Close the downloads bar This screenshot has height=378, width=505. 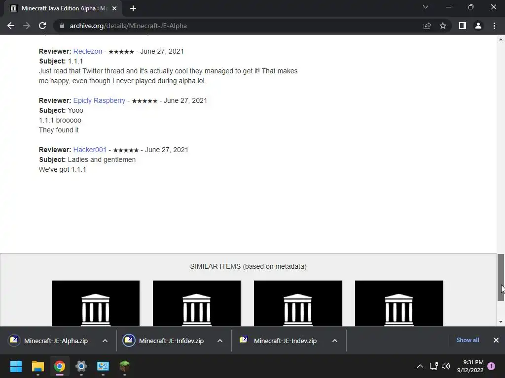point(496,340)
